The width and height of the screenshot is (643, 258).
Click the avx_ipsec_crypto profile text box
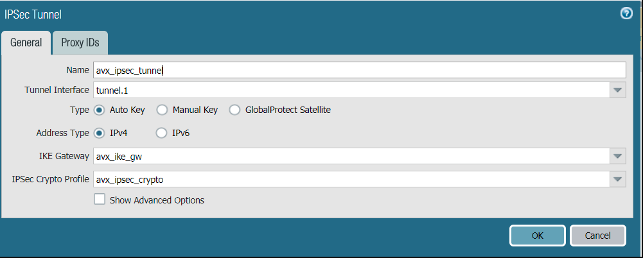351,179
